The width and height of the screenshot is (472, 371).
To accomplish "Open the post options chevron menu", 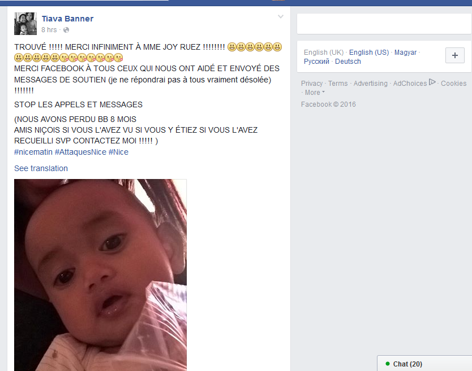I will tap(281, 16).
